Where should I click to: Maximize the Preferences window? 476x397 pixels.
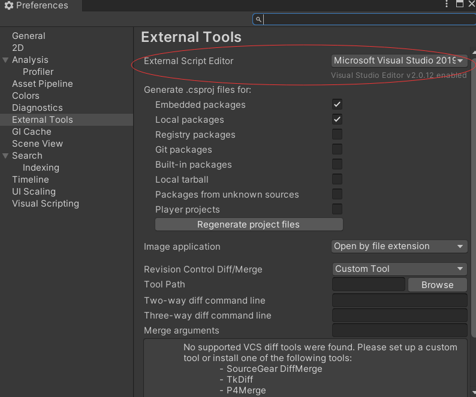460,4
